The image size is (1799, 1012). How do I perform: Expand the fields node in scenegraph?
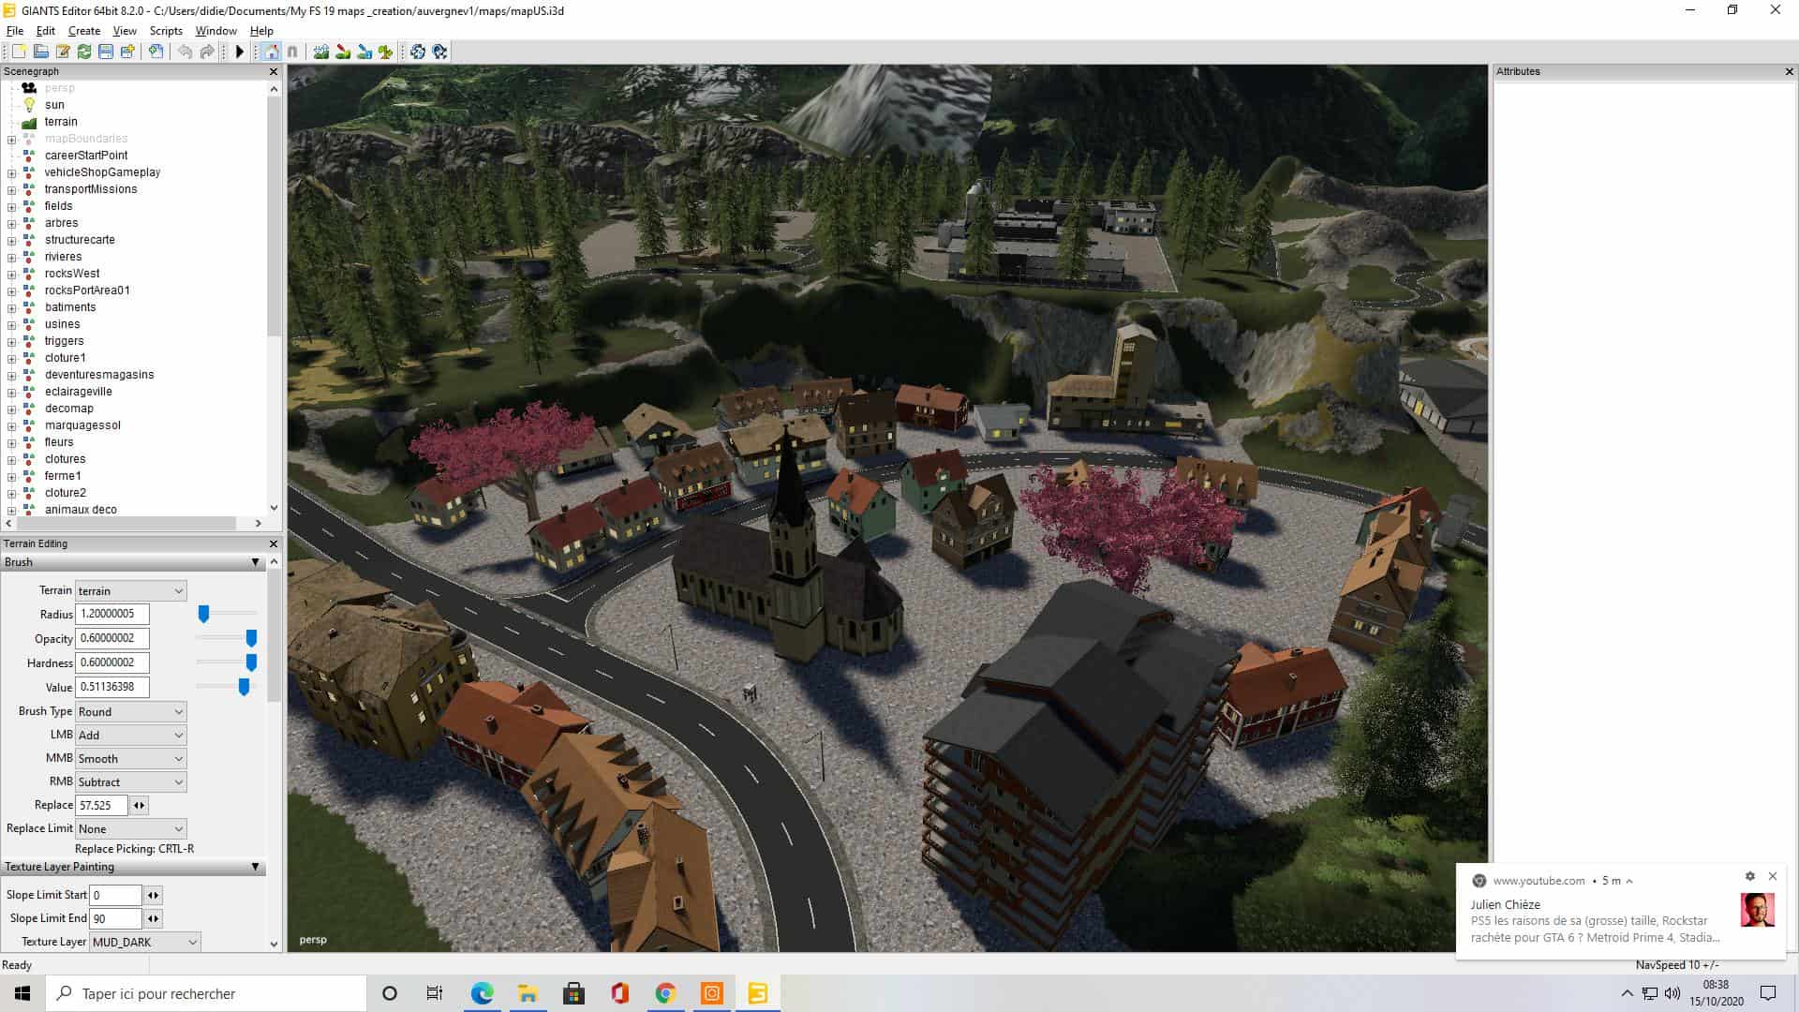tap(11, 206)
